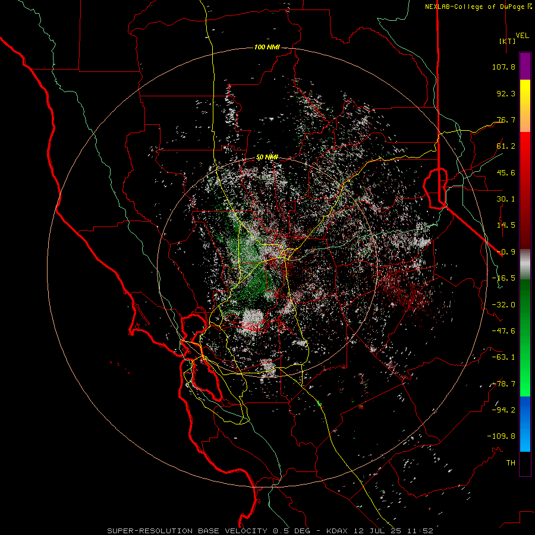
Task: Click the 12 JUL 25 date in caption
Action: [x=377, y=531]
